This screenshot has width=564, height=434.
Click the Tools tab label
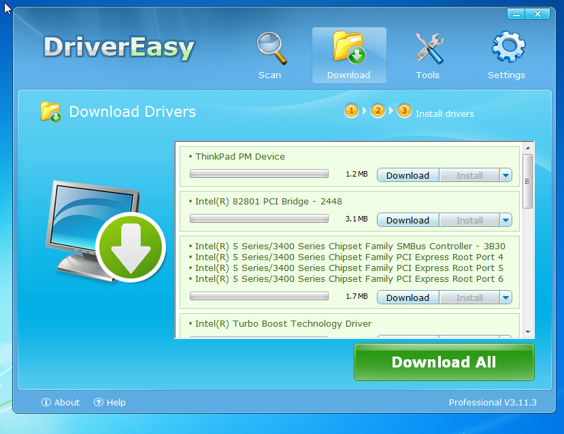click(428, 75)
